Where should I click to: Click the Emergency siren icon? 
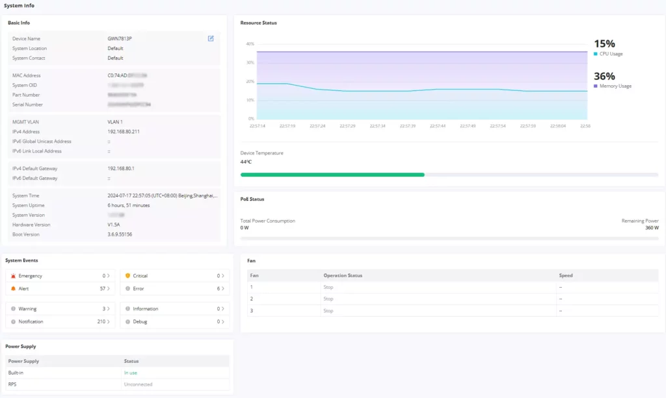click(13, 276)
